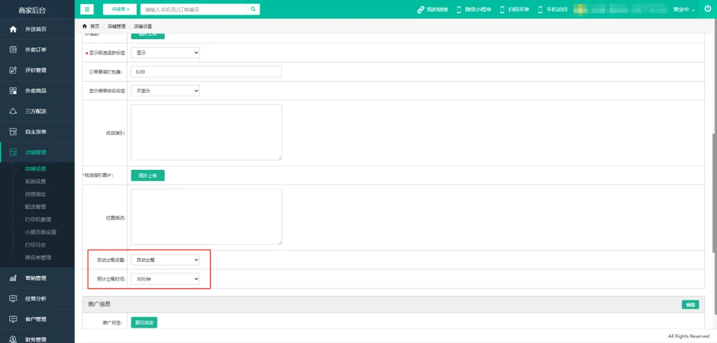The image size is (717, 343).
Task: Select 打印机管理 submenu item
Action: (x=38, y=219)
